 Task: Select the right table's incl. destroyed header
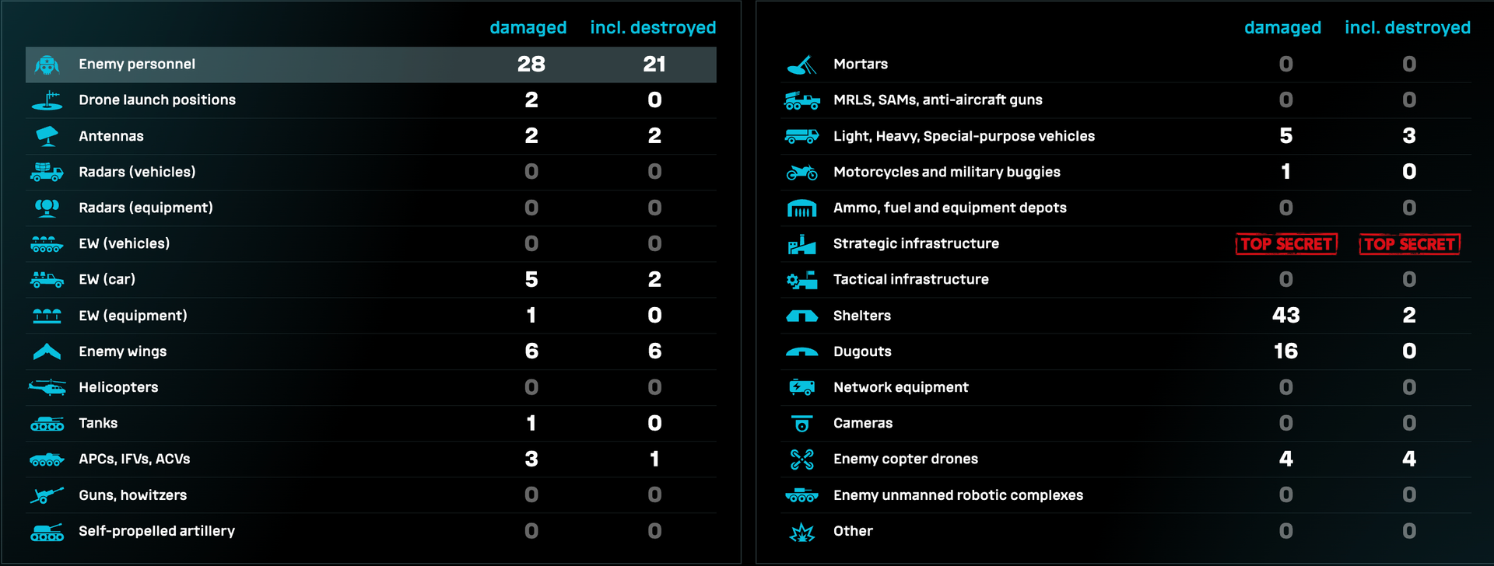(x=1407, y=28)
